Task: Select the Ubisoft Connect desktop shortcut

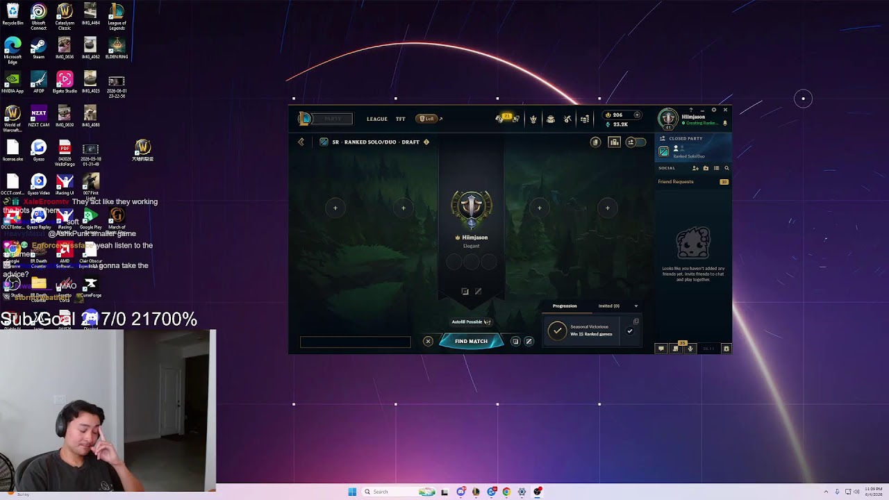Action: pos(39,17)
